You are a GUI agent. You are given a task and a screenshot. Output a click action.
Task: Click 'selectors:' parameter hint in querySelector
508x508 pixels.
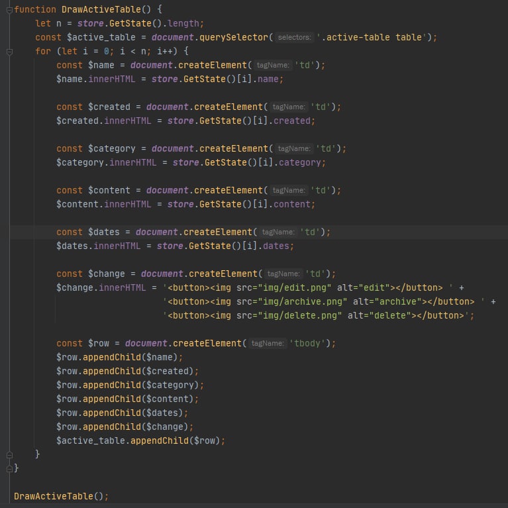click(294, 37)
